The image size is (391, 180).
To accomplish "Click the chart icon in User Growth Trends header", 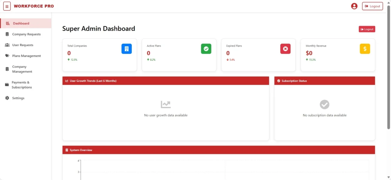I will click(67, 81).
